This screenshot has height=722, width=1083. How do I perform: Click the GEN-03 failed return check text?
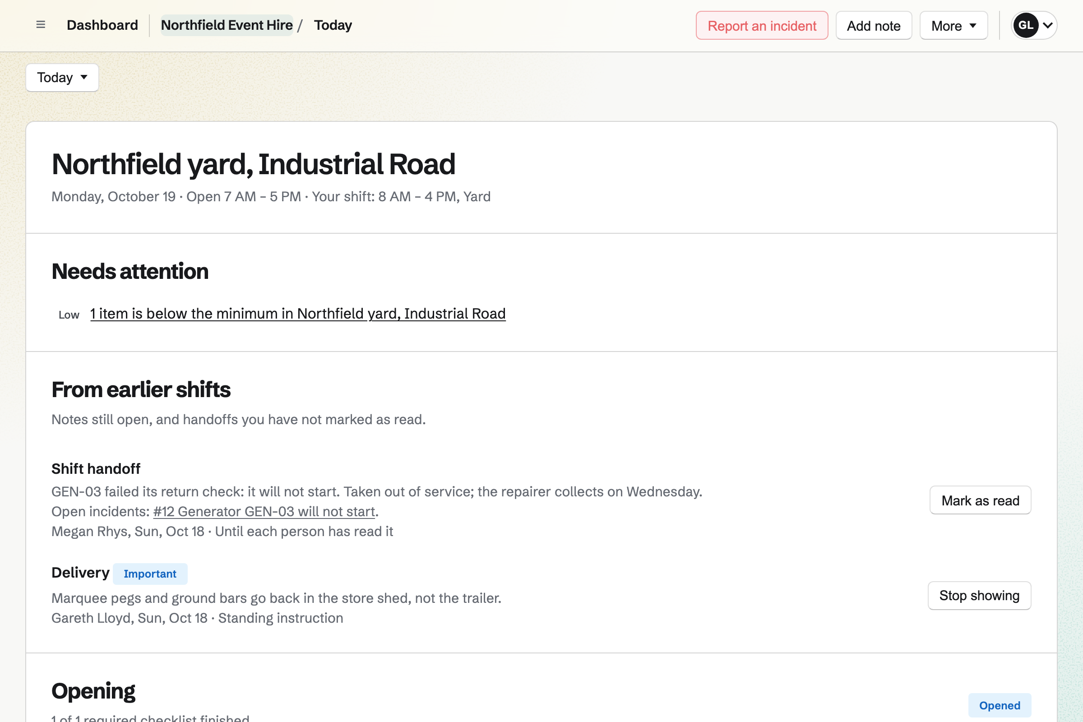pos(377,492)
